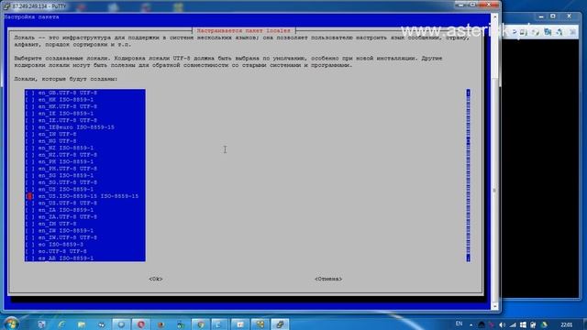587x330 pixels.
Task: Click the en_ZW.UTF-8 row
Action: pyautogui.click(x=85, y=237)
